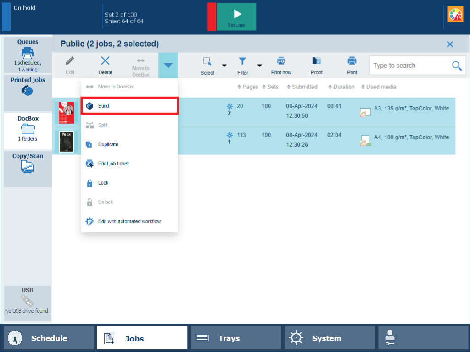The image size is (470, 352).
Task: Open the operator login key icon
Action: click(390, 338)
